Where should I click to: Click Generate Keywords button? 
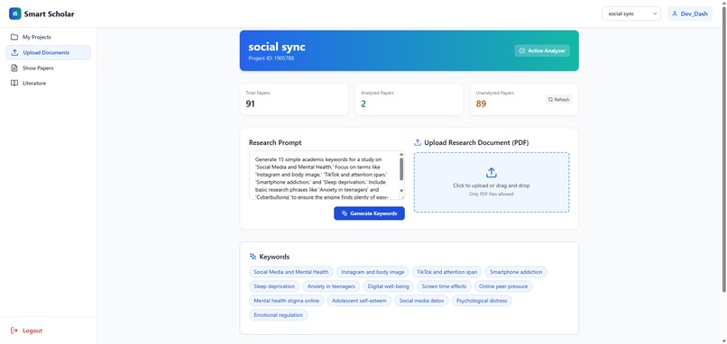point(369,213)
